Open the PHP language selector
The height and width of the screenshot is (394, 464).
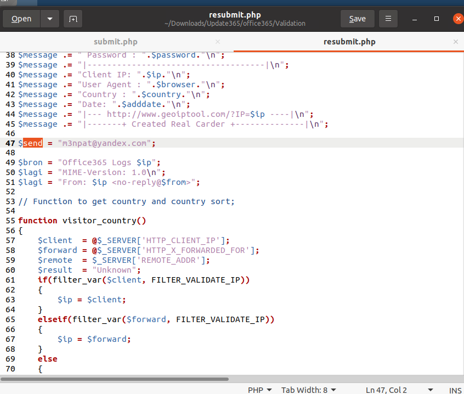click(260, 390)
